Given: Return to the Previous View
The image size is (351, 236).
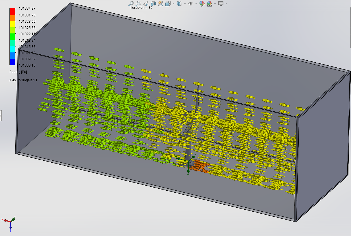Looking at the screenshot, I should [146, 4].
